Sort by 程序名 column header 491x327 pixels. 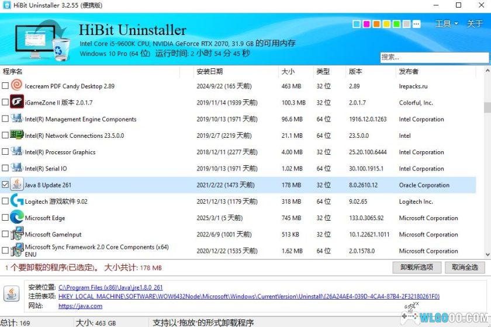[x=90, y=71]
